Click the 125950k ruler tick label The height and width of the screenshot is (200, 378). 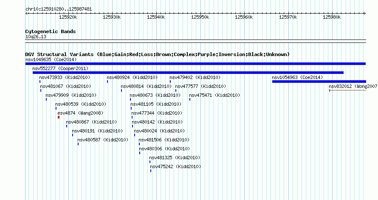(200, 17)
